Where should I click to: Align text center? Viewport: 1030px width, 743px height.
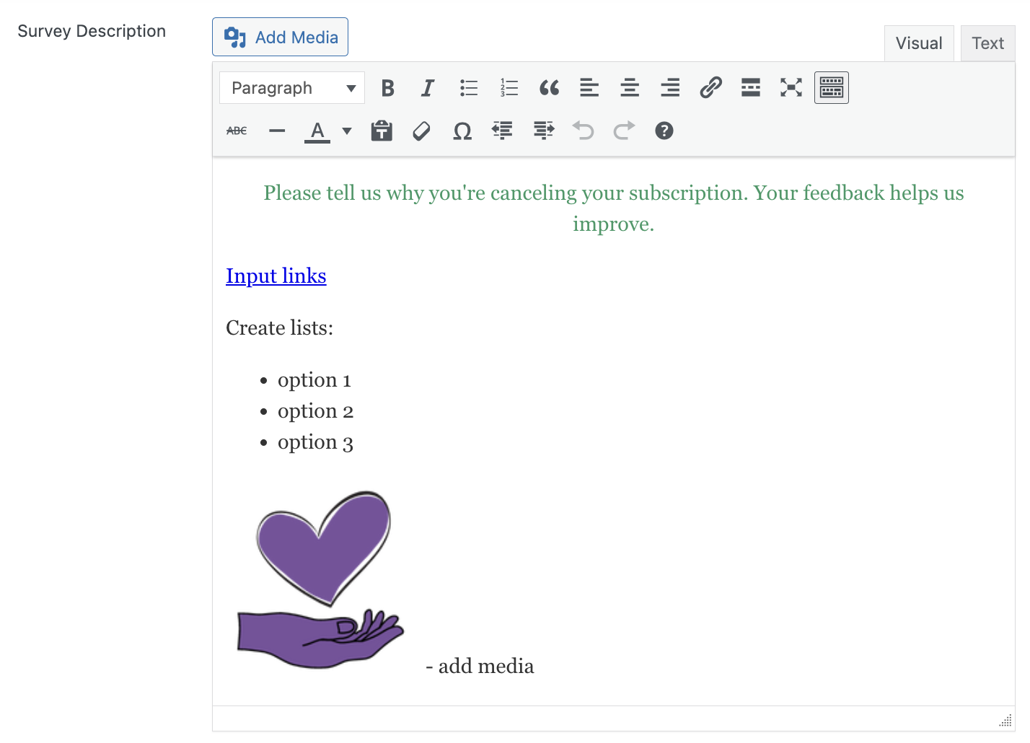coord(630,88)
